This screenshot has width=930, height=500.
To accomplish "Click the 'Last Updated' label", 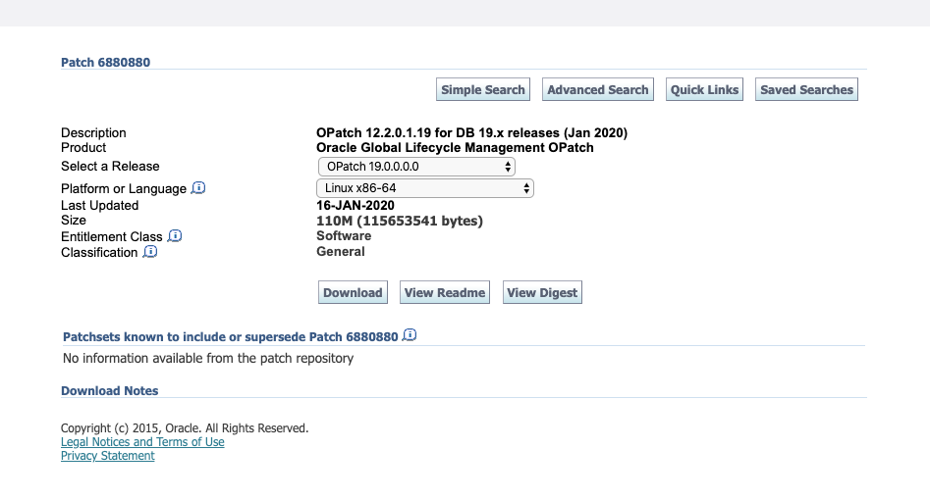I will (x=99, y=206).
